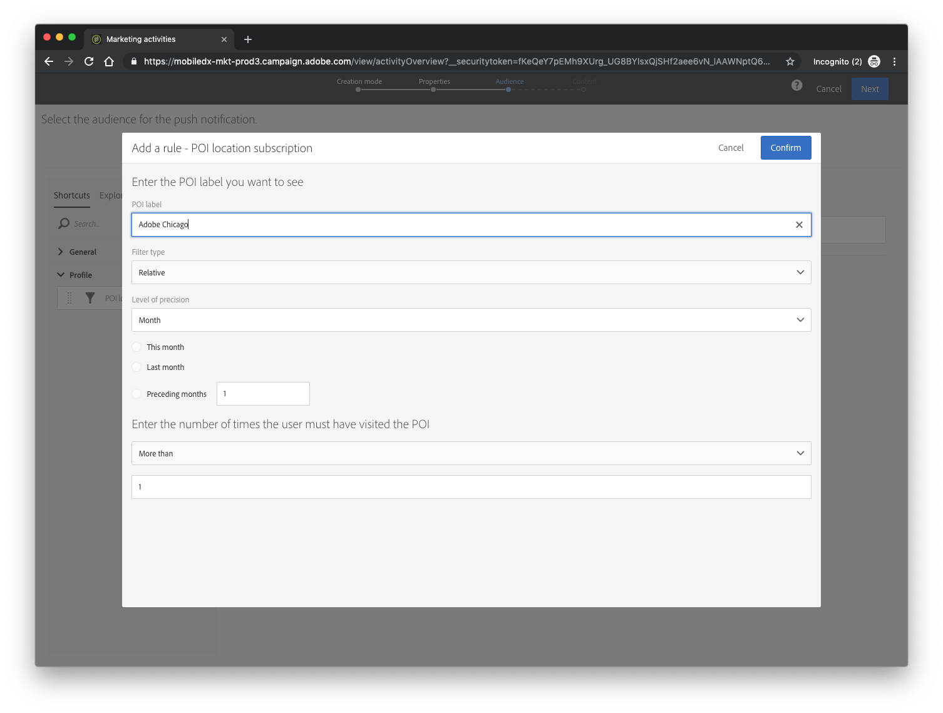
Task: Click the browser reload icon
Action: 89,61
